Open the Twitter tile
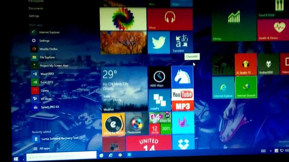Viewport: 289px width, 162px height. click(x=158, y=43)
